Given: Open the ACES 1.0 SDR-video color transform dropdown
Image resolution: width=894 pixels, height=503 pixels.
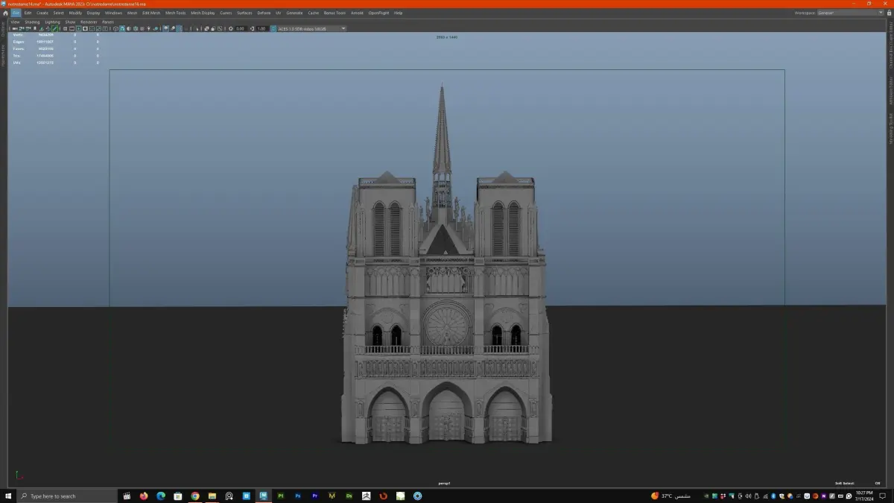Looking at the screenshot, I should (x=312, y=28).
